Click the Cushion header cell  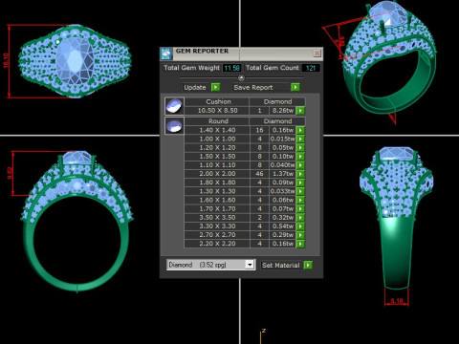[x=218, y=101]
